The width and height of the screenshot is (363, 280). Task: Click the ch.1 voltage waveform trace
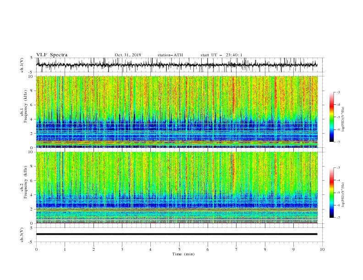[176, 65]
